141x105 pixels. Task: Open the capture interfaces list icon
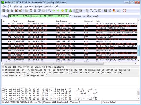click(4, 11)
